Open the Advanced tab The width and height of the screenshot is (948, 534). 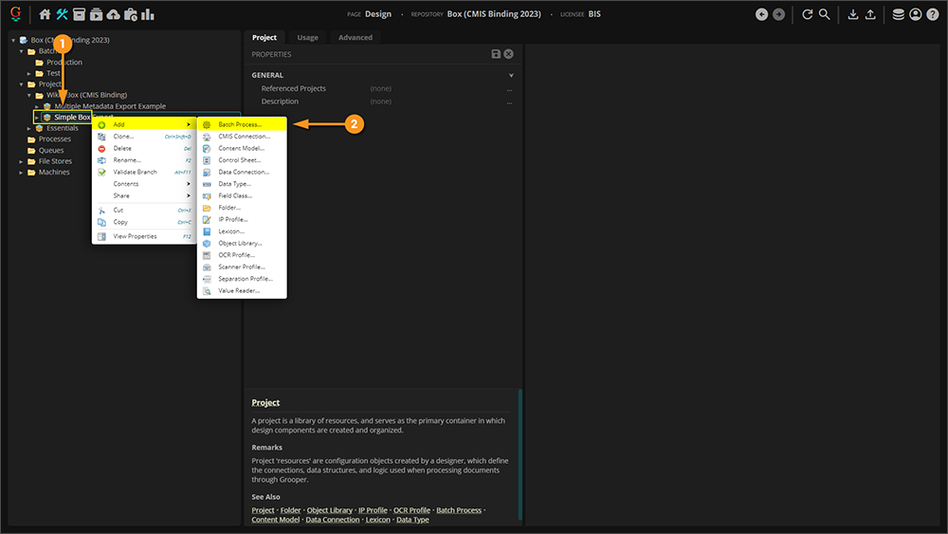click(x=355, y=38)
